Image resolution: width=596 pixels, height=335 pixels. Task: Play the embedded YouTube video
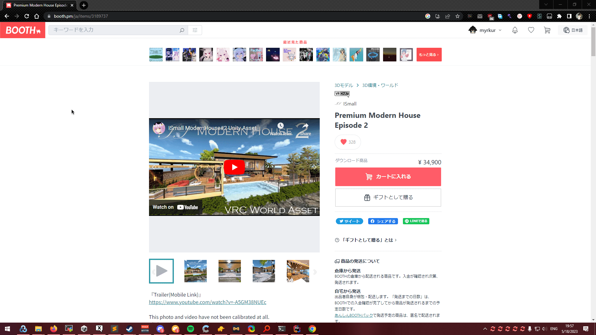pyautogui.click(x=234, y=167)
